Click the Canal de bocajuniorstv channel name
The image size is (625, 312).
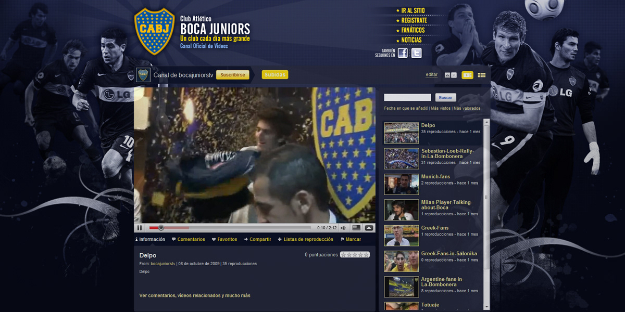coord(183,75)
